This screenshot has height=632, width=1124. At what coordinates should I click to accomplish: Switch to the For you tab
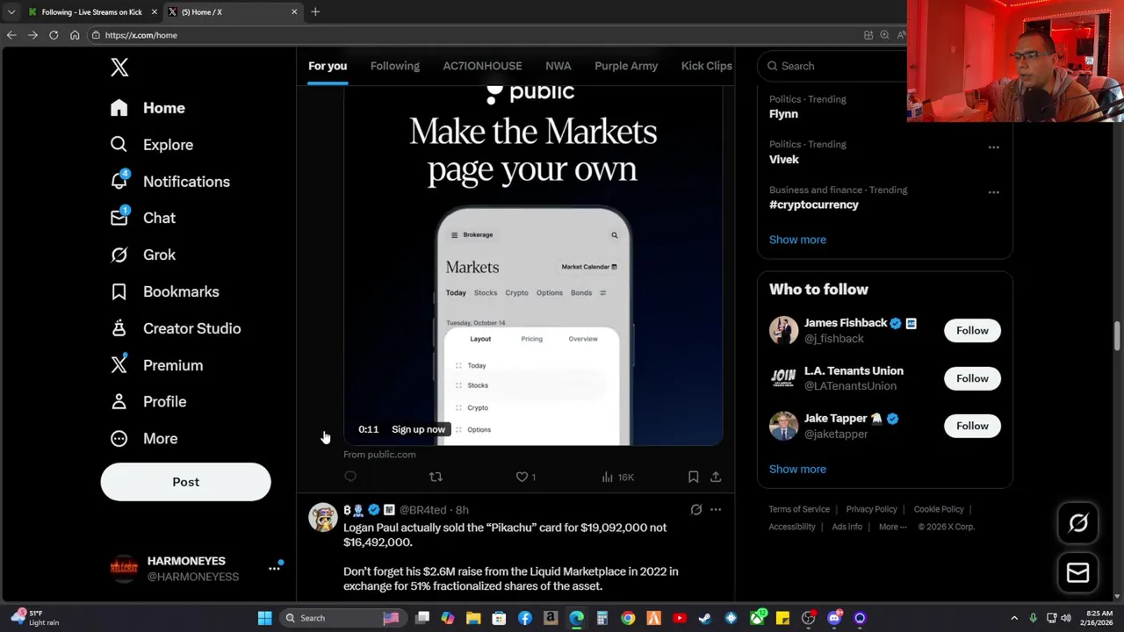(328, 66)
